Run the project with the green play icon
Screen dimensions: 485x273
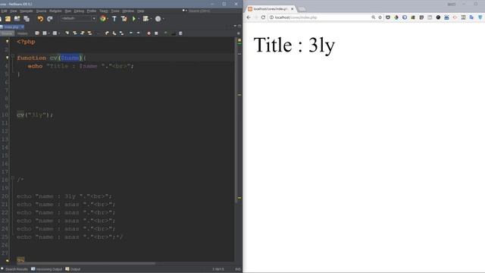134,19
